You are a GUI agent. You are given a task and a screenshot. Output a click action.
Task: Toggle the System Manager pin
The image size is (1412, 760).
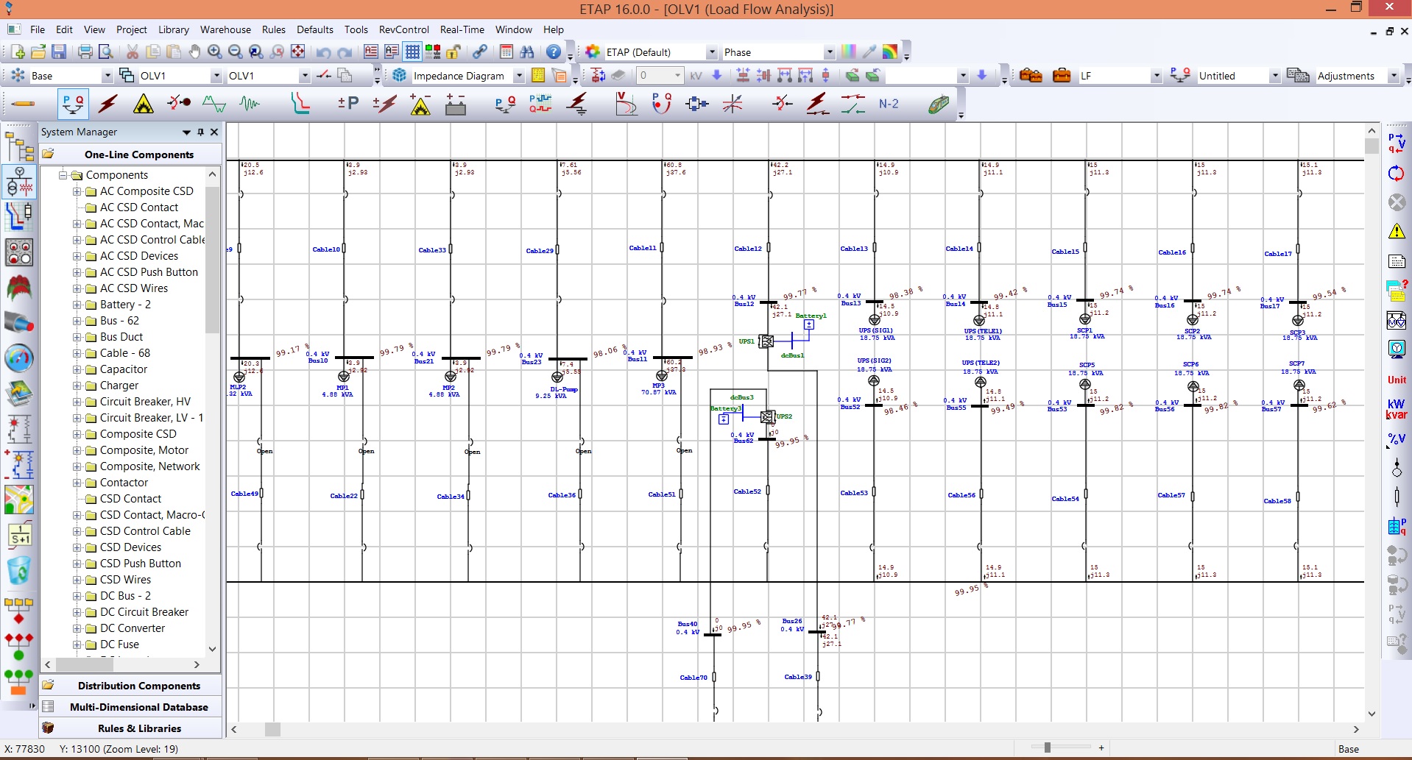coord(200,132)
